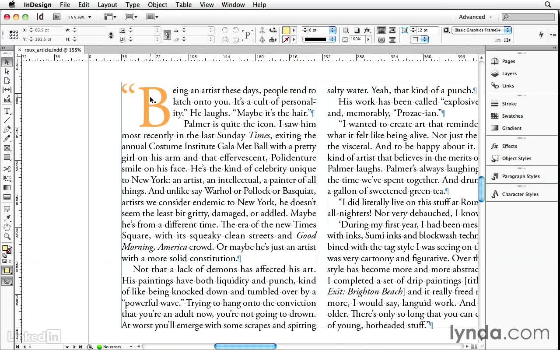
Task: Open Screen Mode dropdown
Action: click(x=131, y=17)
